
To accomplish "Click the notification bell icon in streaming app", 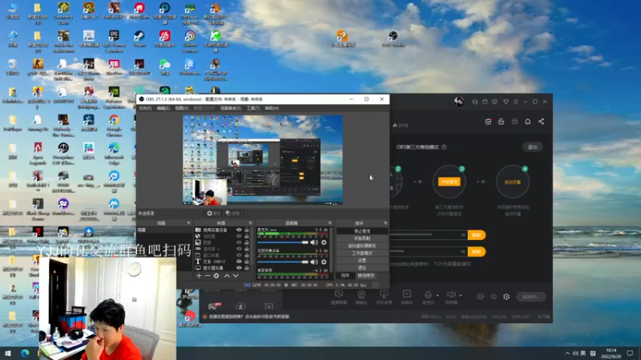I will click(x=528, y=122).
